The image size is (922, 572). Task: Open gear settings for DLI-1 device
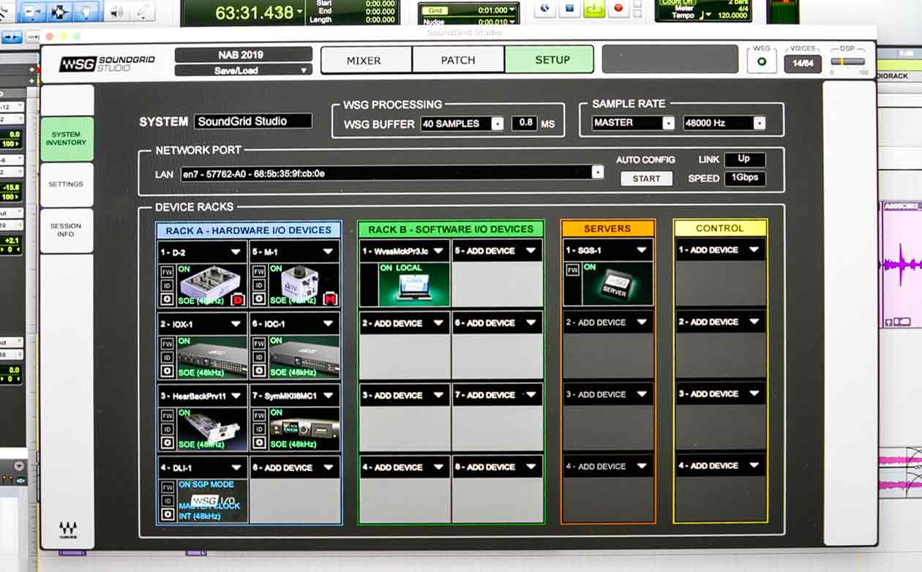(166, 514)
